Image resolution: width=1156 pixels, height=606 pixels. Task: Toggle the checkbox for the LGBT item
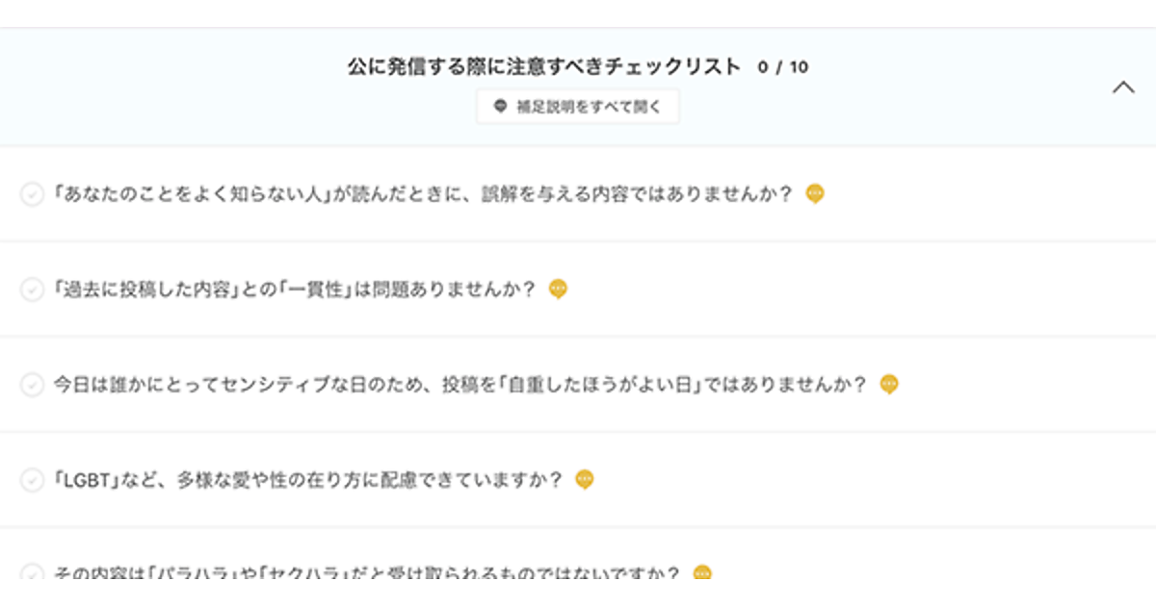32,480
